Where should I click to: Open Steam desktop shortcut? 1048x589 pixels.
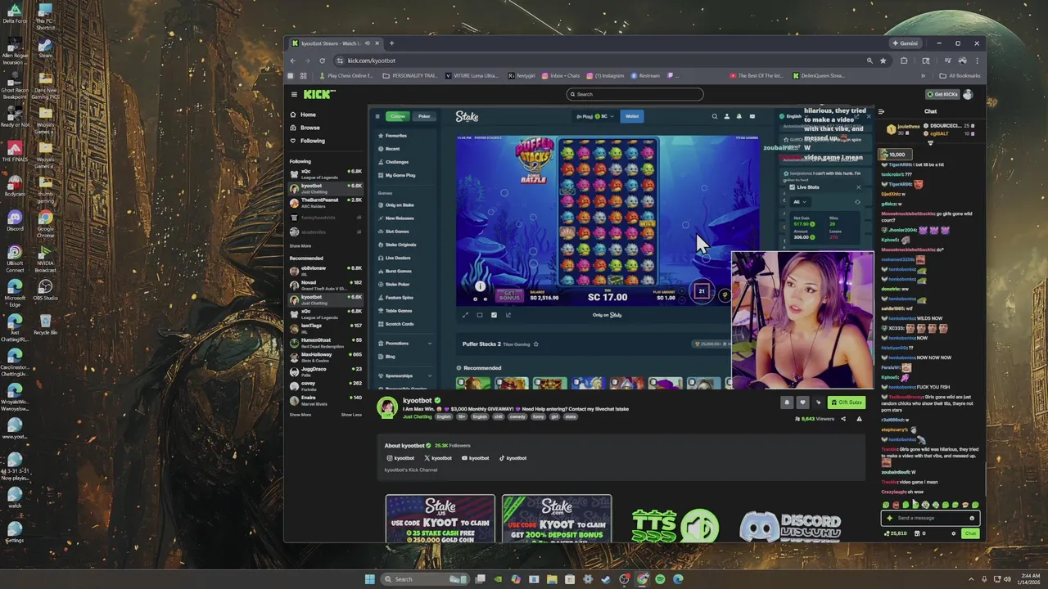(x=45, y=47)
